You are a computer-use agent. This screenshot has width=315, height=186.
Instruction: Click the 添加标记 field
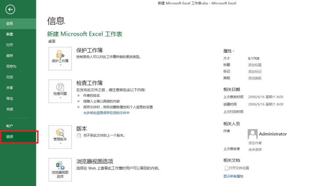(255, 72)
